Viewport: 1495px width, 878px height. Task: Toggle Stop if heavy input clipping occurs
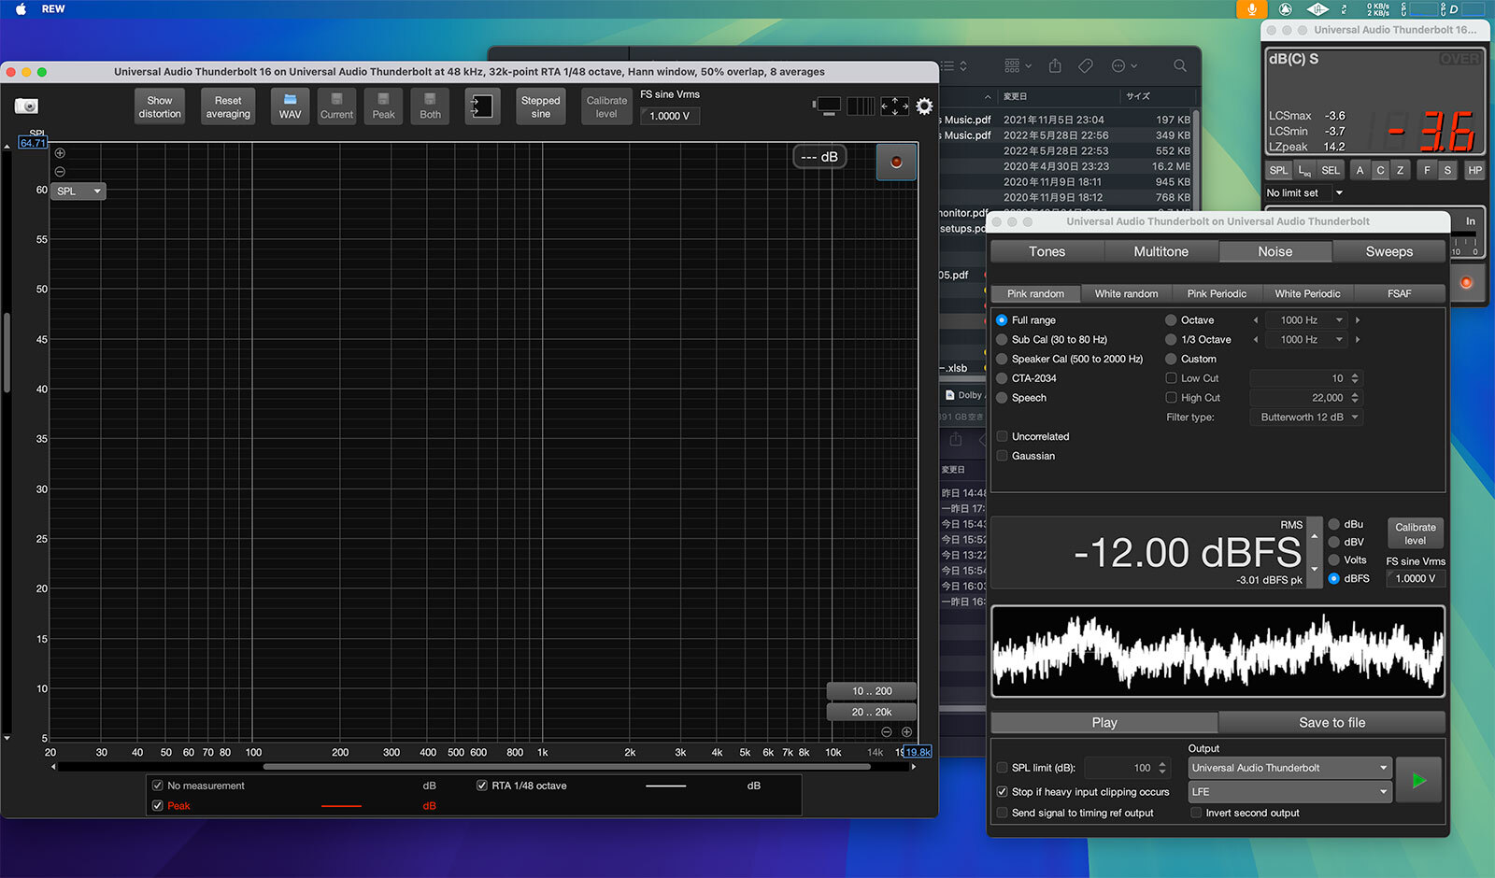[1002, 792]
